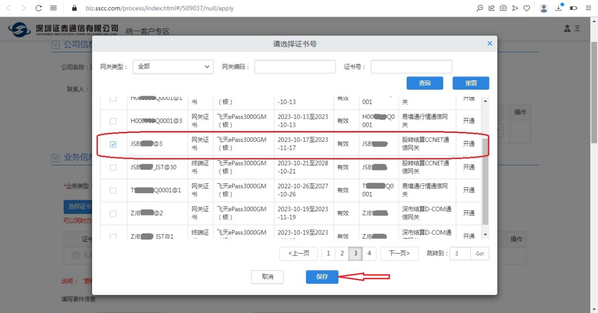The width and height of the screenshot is (598, 313).
Task: Open the 网关类型 dropdown showing 全部
Action: click(173, 67)
